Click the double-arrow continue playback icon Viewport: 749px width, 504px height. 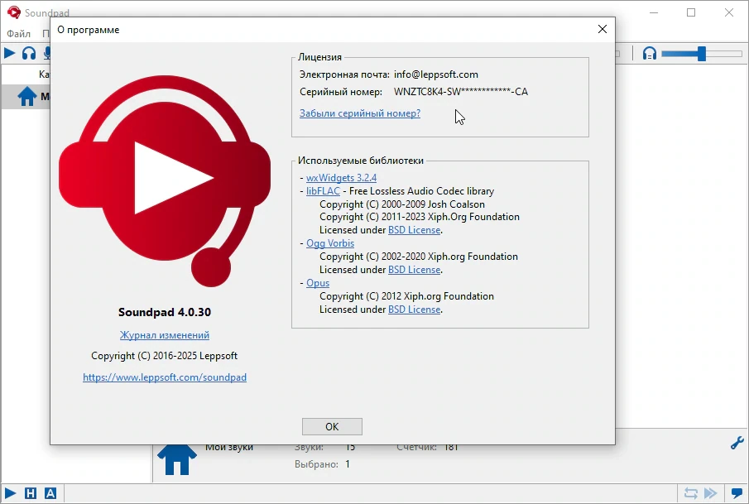pos(711,493)
